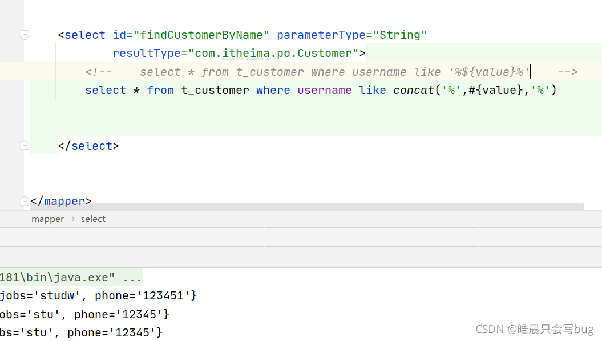
Task: Click the closing </mapper> tag
Action: point(61,200)
